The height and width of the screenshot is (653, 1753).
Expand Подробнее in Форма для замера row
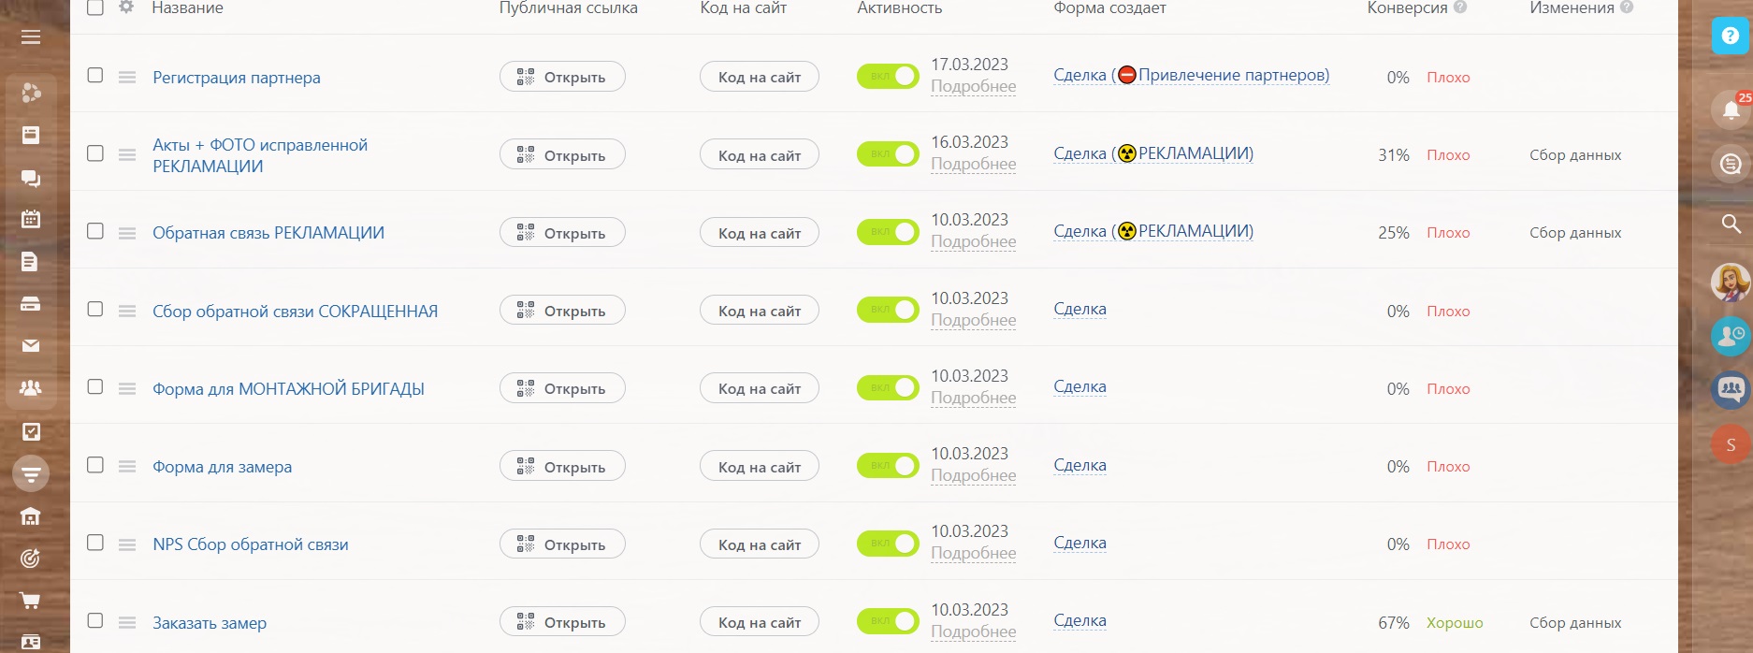click(x=973, y=475)
